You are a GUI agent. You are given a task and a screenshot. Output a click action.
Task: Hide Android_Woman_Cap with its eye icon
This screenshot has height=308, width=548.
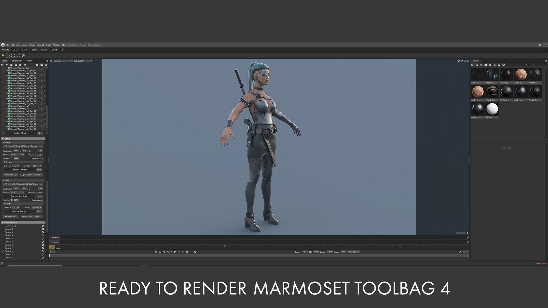click(x=45, y=68)
